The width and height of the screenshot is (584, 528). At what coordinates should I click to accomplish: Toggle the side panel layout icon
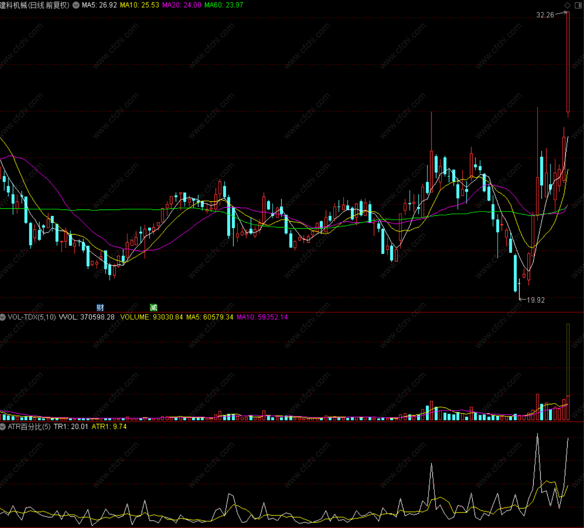point(578,5)
